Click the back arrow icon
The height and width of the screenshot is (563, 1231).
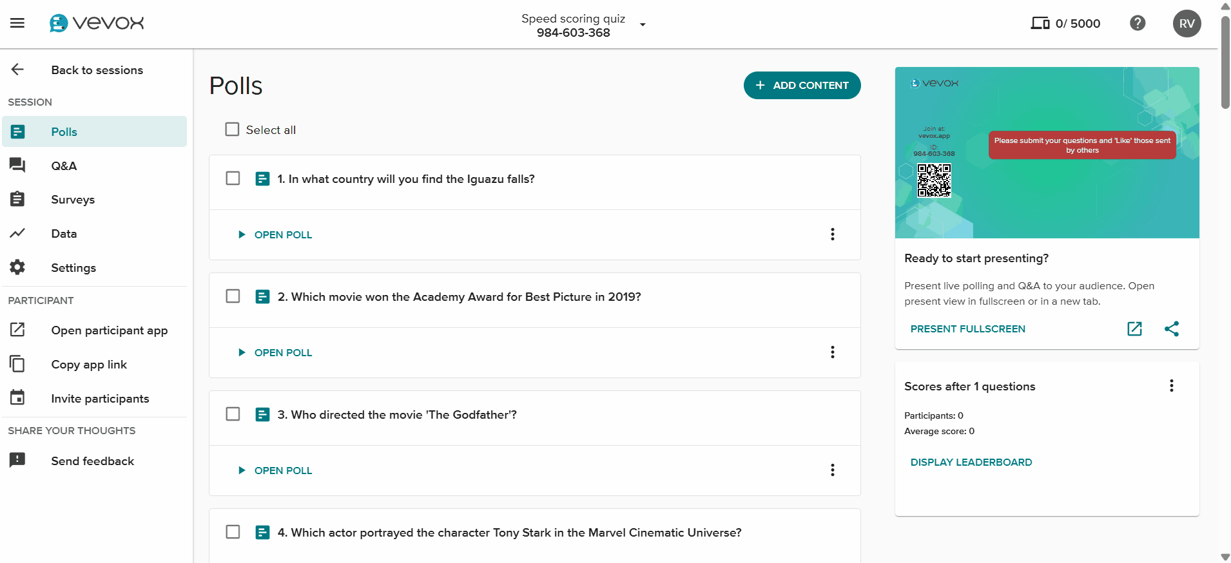pos(17,70)
